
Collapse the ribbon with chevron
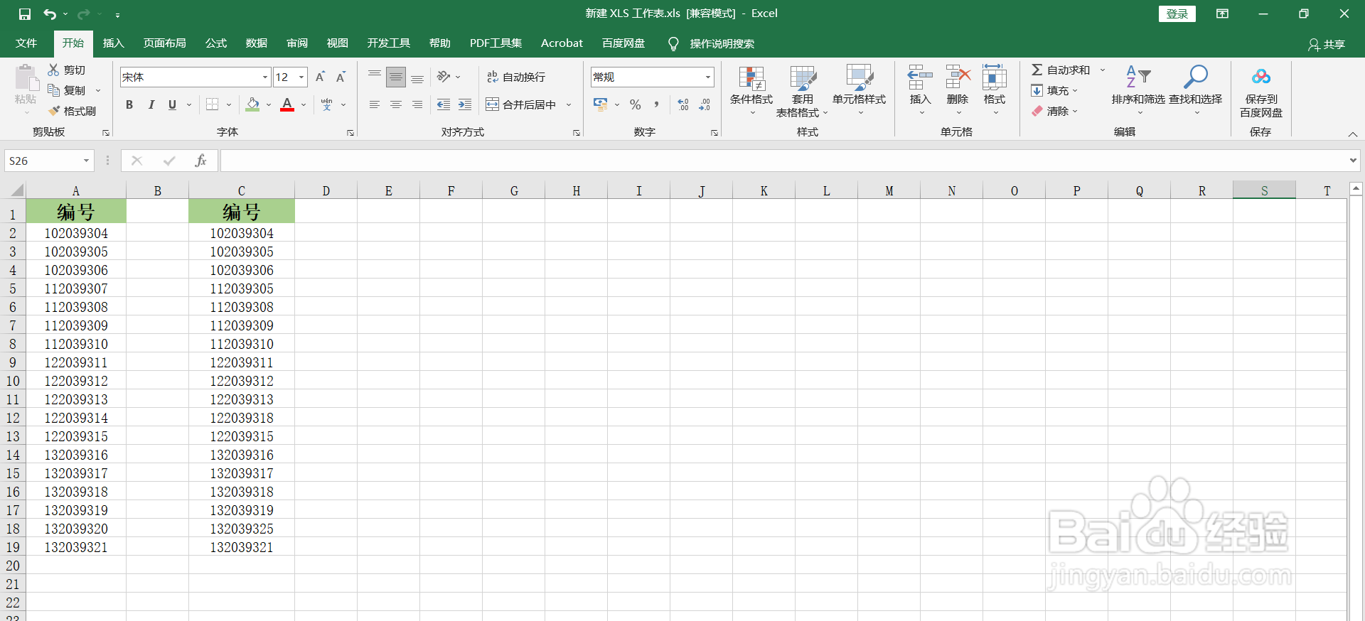1353,134
